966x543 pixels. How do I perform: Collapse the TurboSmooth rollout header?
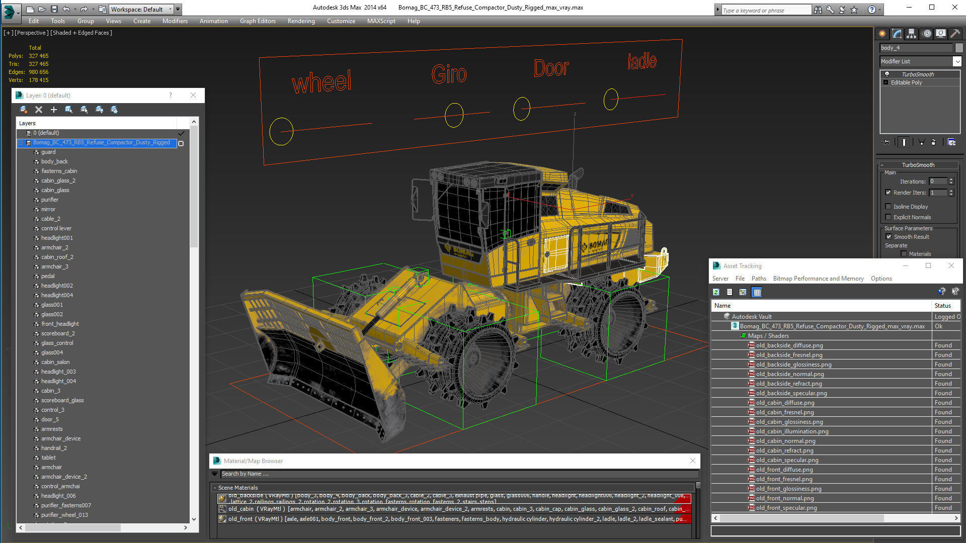(x=918, y=165)
